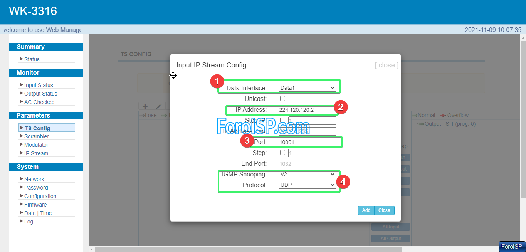This screenshot has width=526, height=252.
Task: Click the ForoISP badge in bottom corner
Action: pyautogui.click(x=512, y=247)
